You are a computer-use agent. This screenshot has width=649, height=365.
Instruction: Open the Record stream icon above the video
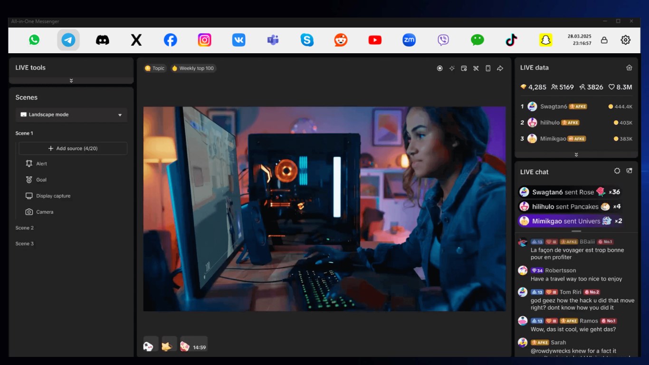pyautogui.click(x=439, y=68)
